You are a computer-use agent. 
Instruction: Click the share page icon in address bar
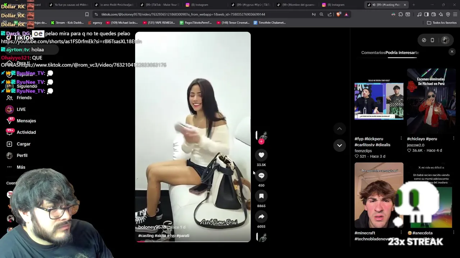pyautogui.click(x=330, y=14)
